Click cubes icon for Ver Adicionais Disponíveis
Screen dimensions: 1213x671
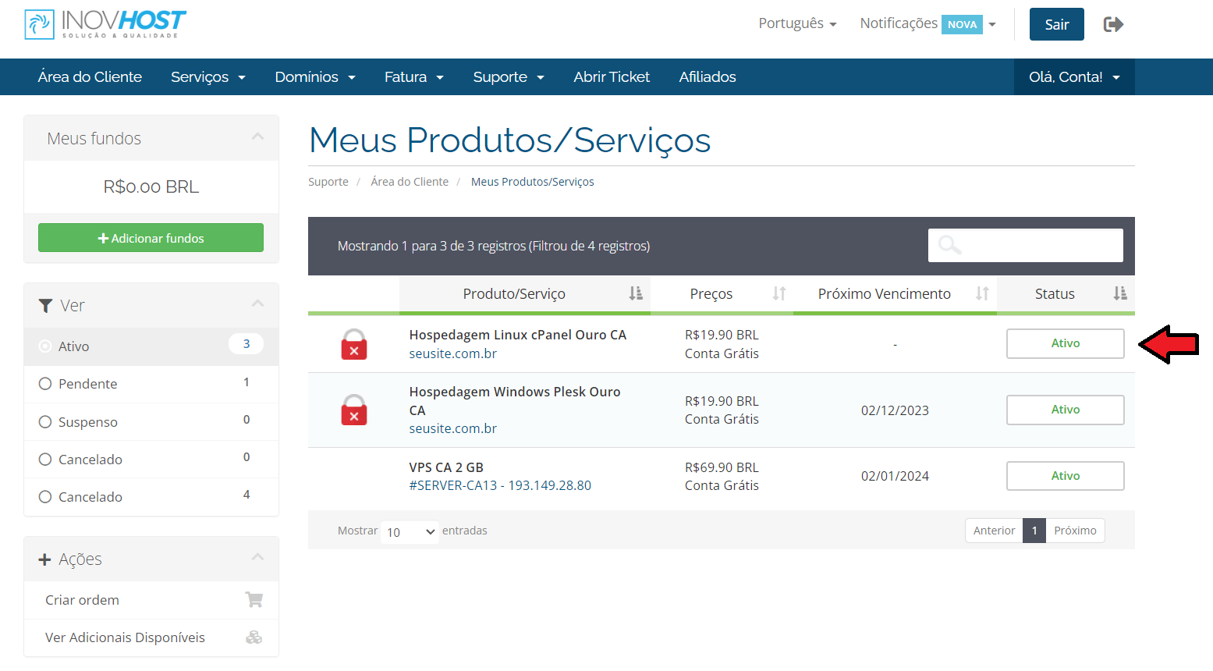click(254, 637)
